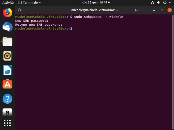
Task: Expand the system menu arrow
Action: pos(170,2)
